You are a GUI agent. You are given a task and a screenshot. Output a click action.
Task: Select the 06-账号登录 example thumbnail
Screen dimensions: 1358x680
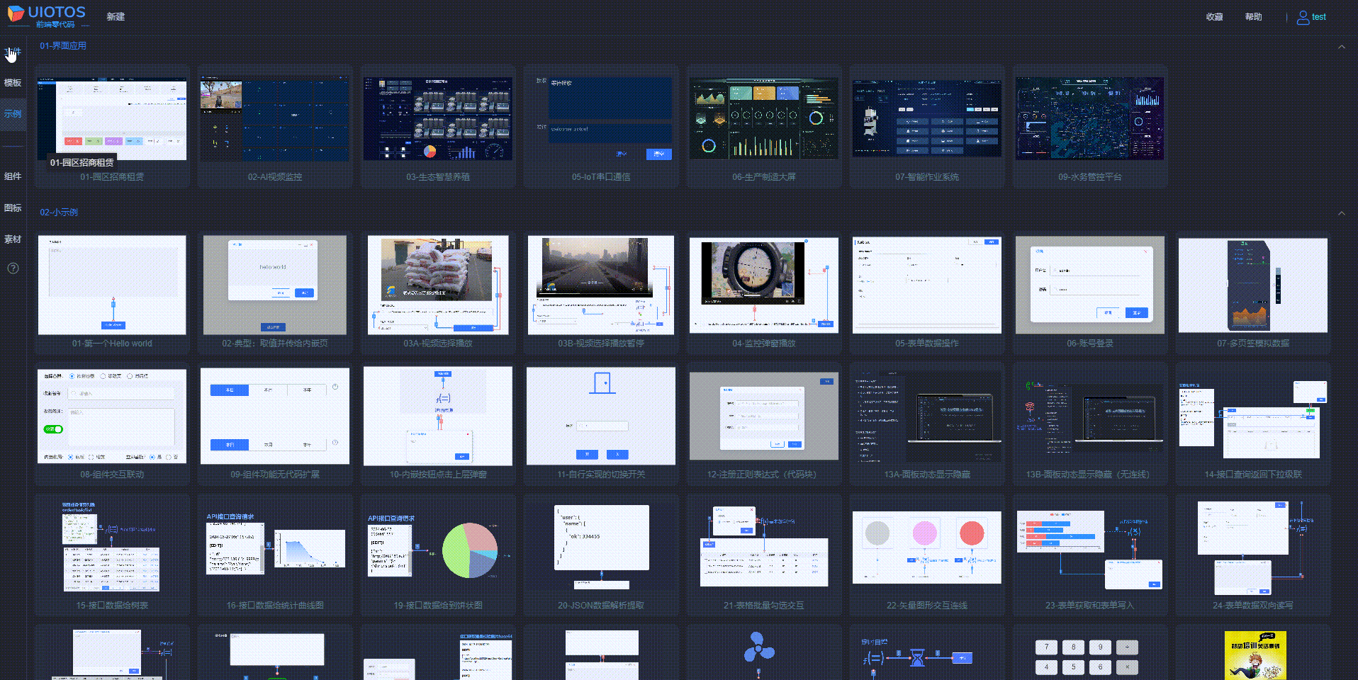pyautogui.click(x=1090, y=285)
